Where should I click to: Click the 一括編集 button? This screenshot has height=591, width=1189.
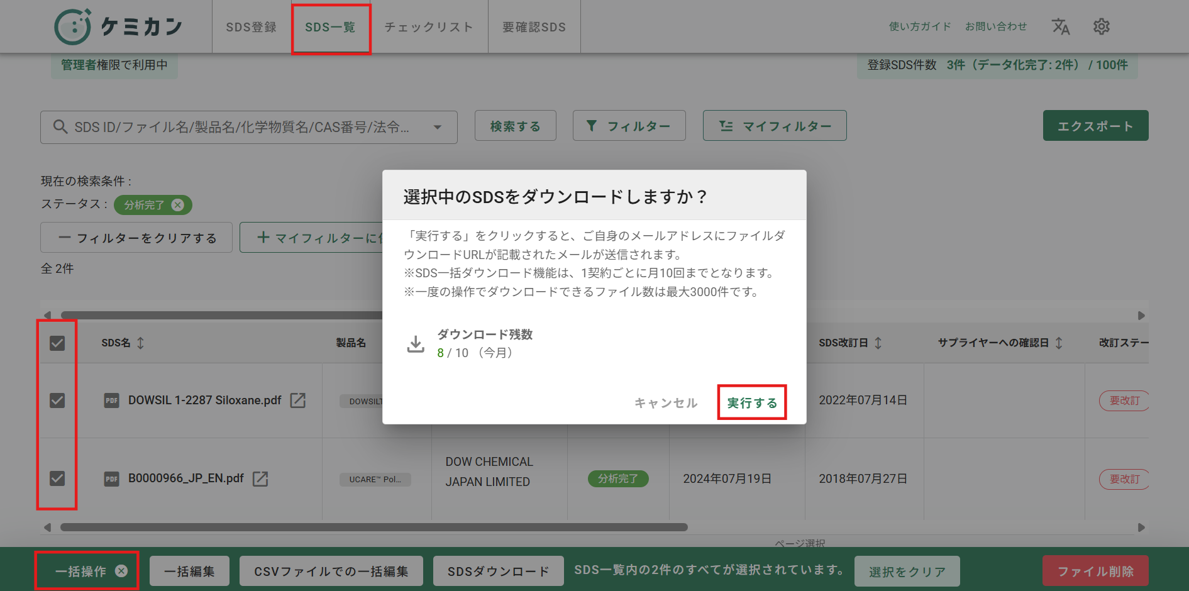[189, 571]
